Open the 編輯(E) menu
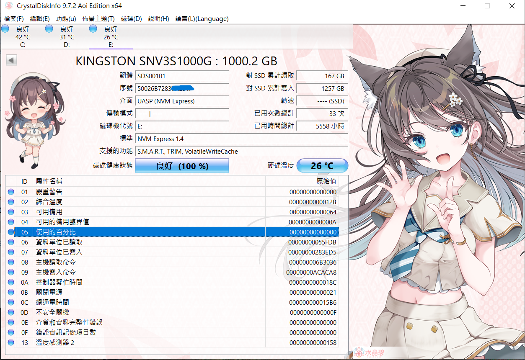 pos(40,19)
